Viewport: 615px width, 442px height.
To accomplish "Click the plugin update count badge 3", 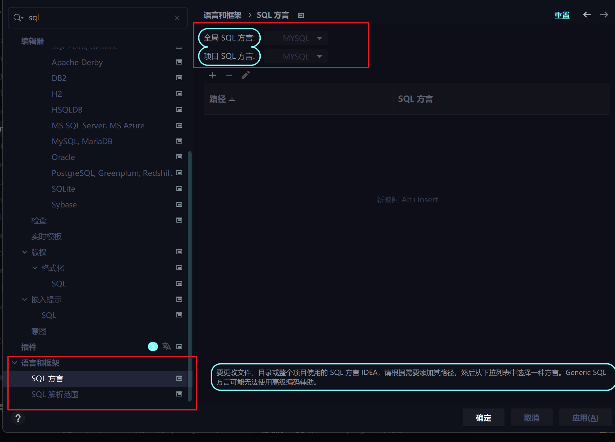I will click(x=153, y=347).
